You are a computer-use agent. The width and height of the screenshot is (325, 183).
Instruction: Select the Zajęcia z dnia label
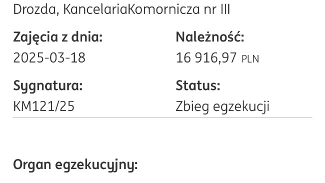pos(58,37)
